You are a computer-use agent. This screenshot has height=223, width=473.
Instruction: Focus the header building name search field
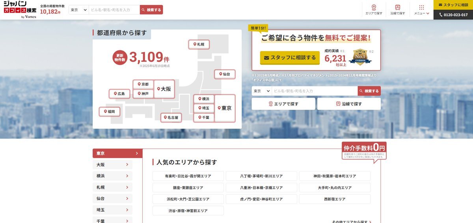click(x=114, y=10)
